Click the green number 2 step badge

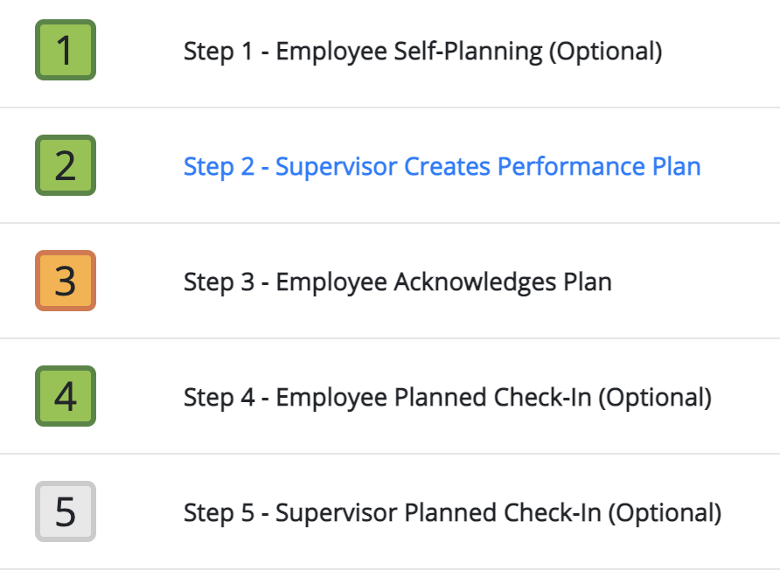pos(66,165)
